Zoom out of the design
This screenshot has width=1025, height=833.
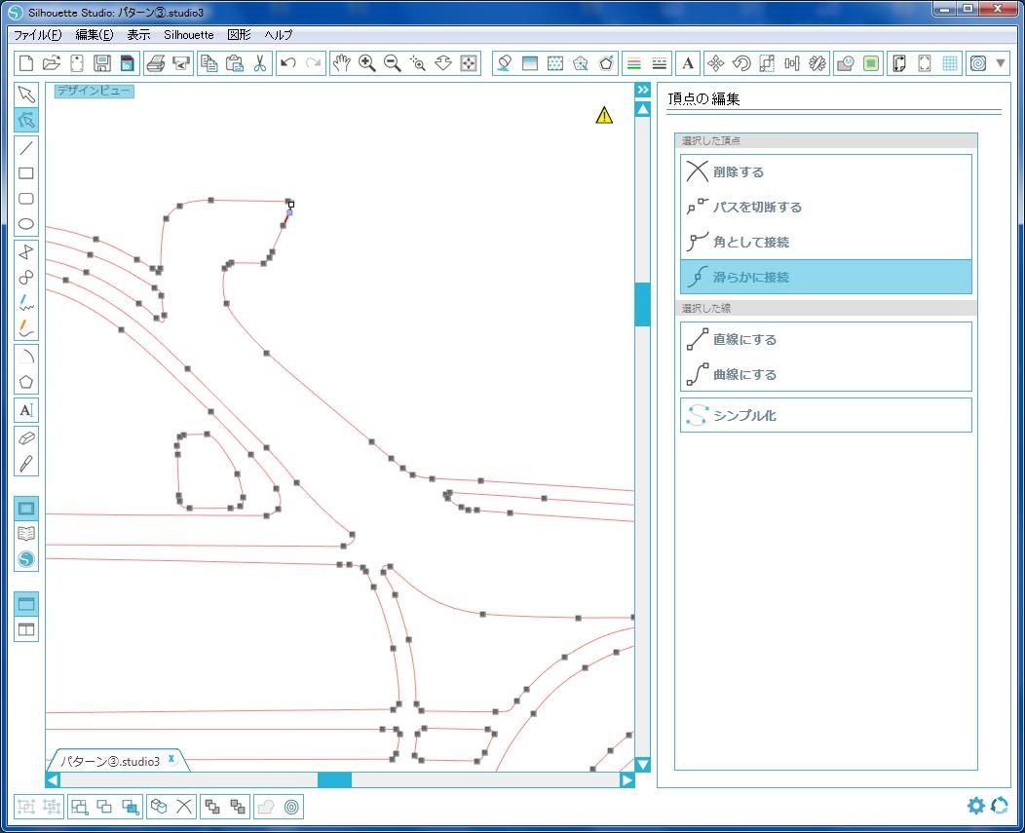click(393, 63)
